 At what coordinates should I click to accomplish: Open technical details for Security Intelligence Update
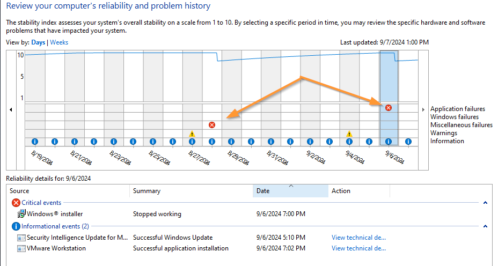click(x=358, y=238)
